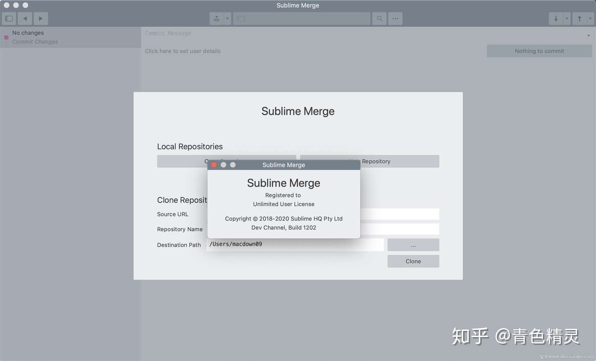Open the commit message history dropdown

coord(589,36)
